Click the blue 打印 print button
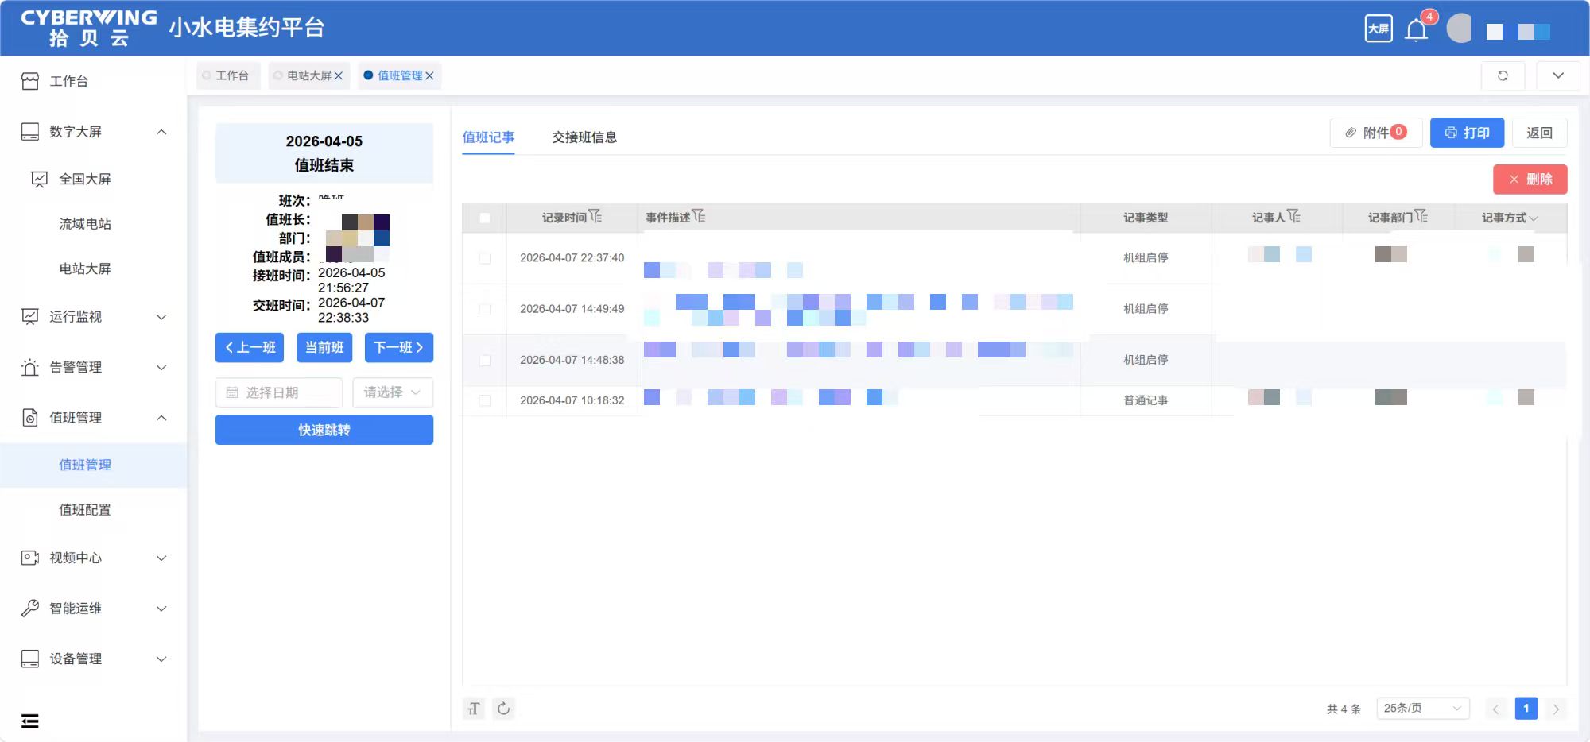This screenshot has height=742, width=1590. pos(1466,133)
